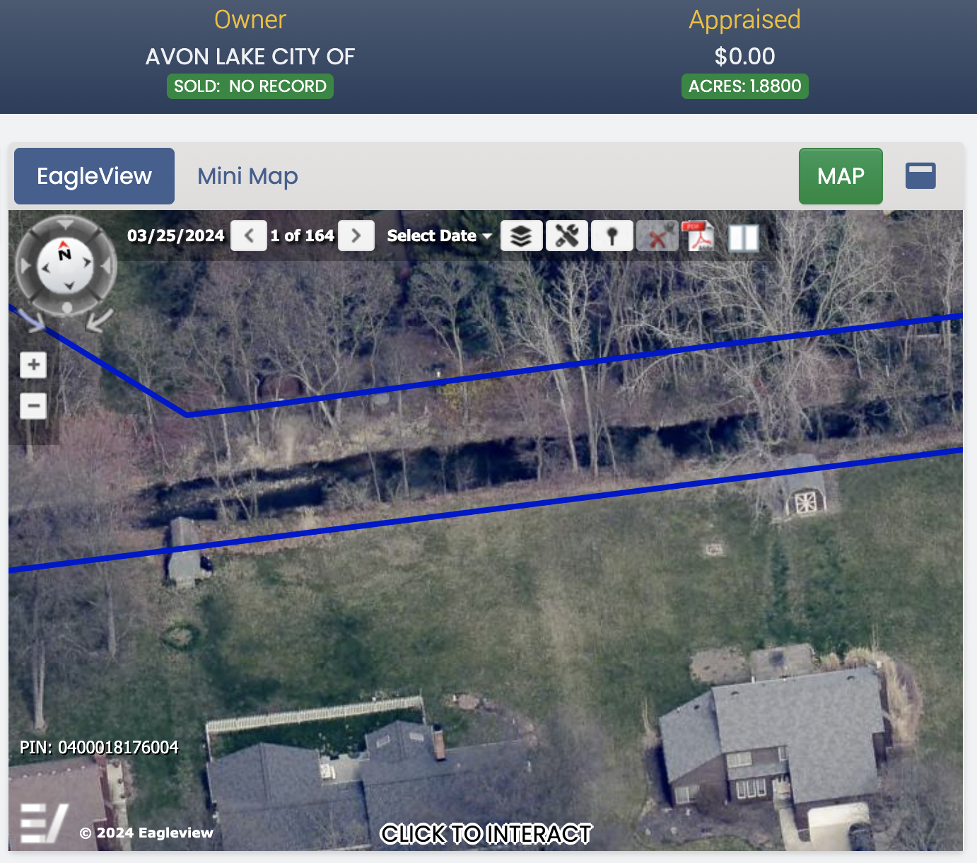Expand the Select Date dropdown
The height and width of the screenshot is (863, 977).
click(439, 236)
